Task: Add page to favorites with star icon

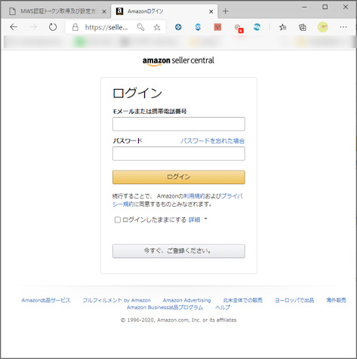Action: pos(157,27)
